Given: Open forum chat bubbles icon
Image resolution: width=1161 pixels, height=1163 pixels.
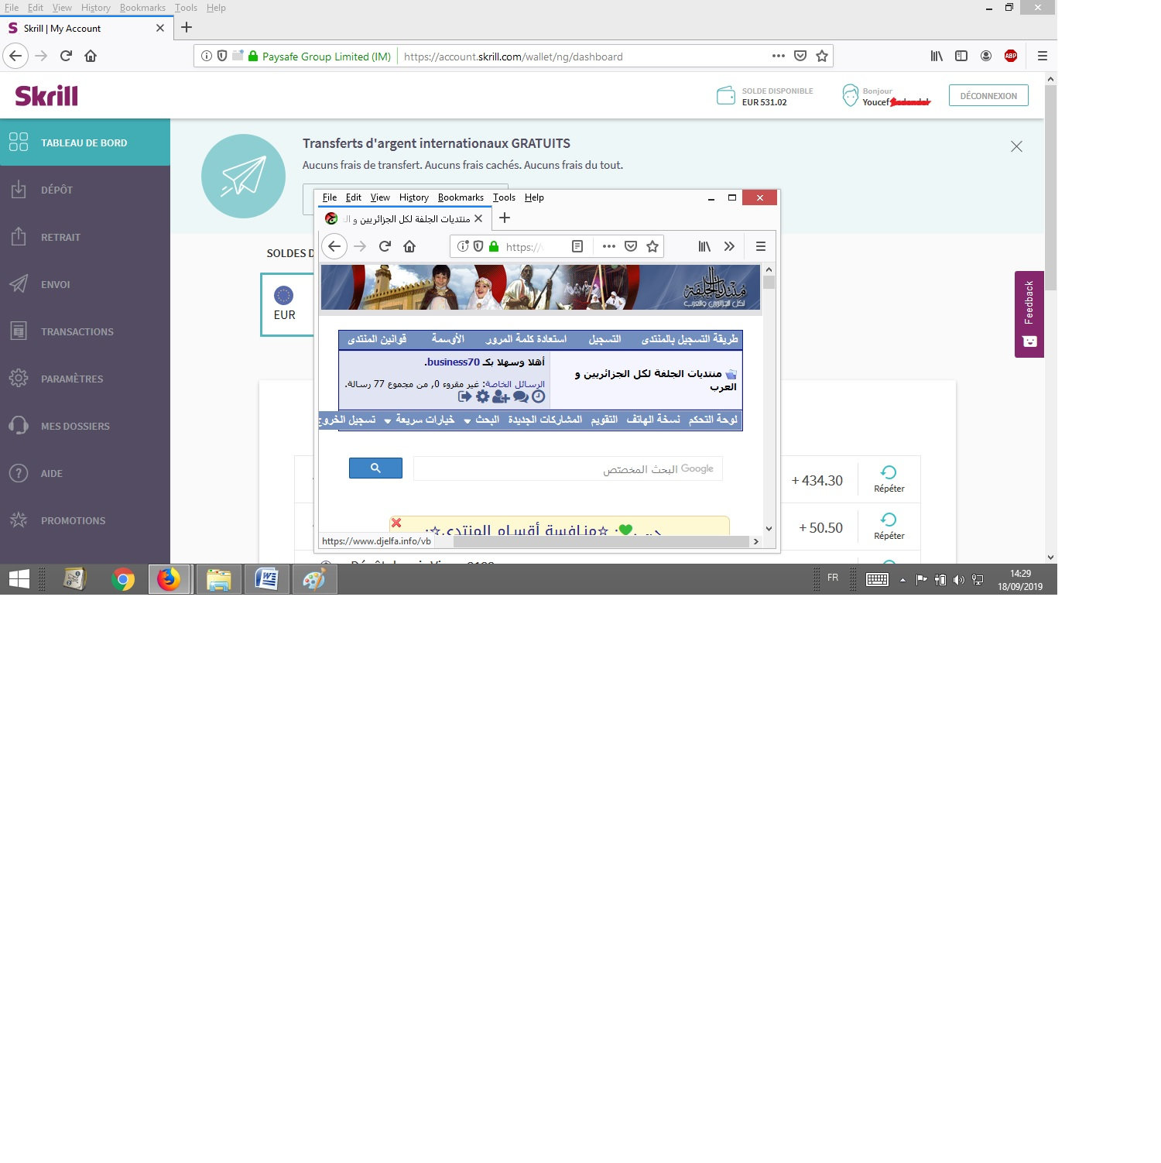Looking at the screenshot, I should (520, 396).
